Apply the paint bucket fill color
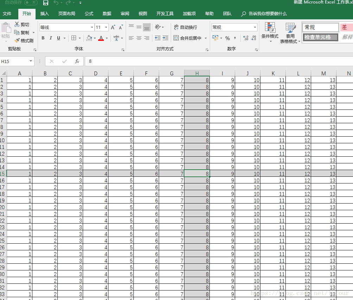This screenshot has width=353, height=300. (89, 38)
